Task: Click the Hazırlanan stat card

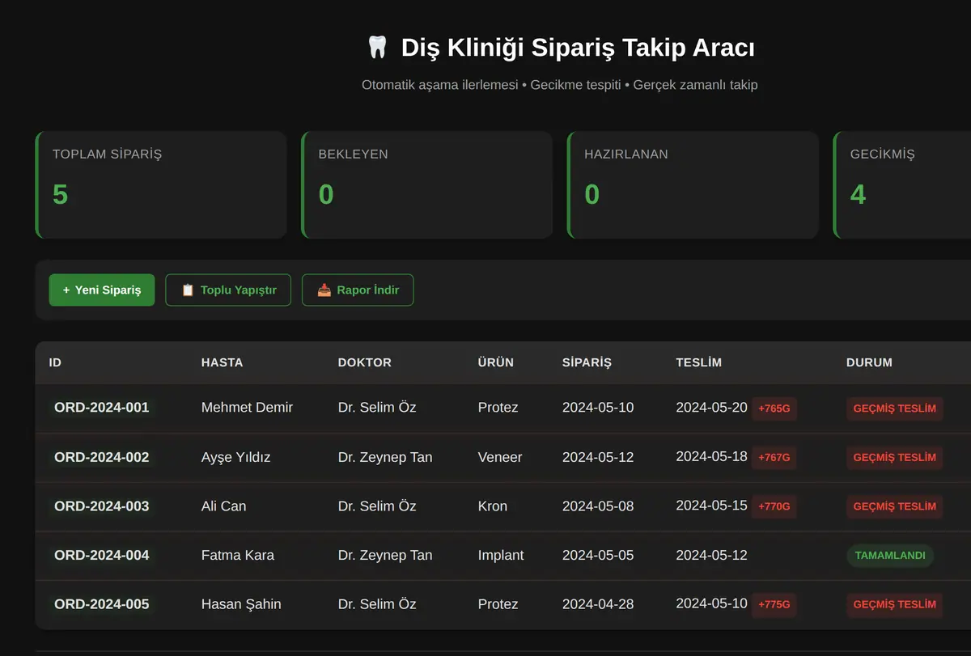Action: (693, 185)
